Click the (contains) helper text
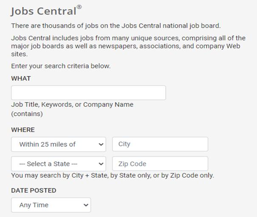The height and width of the screenshot is (217, 257). (x=27, y=114)
